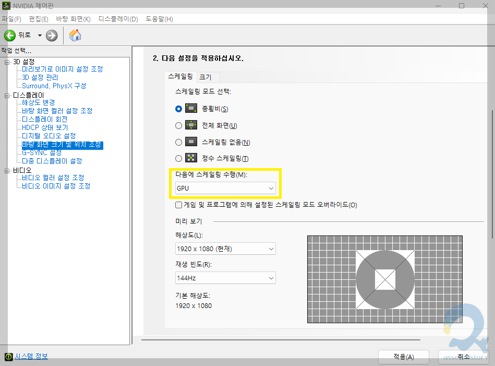
Task: Click the no scaling (스케일링 없음) icon
Action: coord(191,141)
